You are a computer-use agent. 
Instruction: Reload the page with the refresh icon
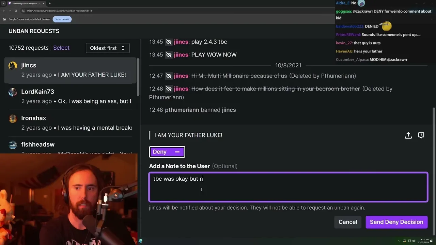pyautogui.click(x=16, y=11)
